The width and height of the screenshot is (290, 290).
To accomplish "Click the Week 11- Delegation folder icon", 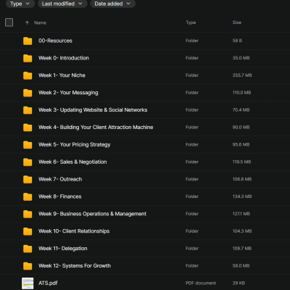I will 28,249.
